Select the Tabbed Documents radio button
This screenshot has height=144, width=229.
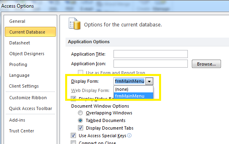pyautogui.click(x=80, y=120)
